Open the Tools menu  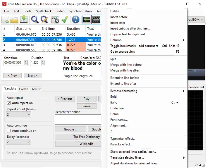(x=28, y=11)
